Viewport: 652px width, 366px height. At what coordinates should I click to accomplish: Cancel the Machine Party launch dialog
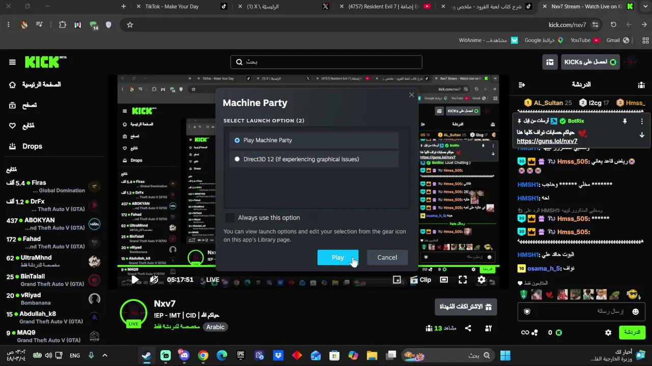point(387,257)
